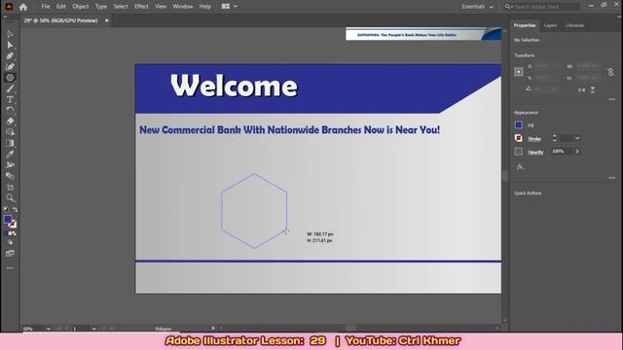Open the Type menu
The width and height of the screenshot is (623, 350).
101,7
